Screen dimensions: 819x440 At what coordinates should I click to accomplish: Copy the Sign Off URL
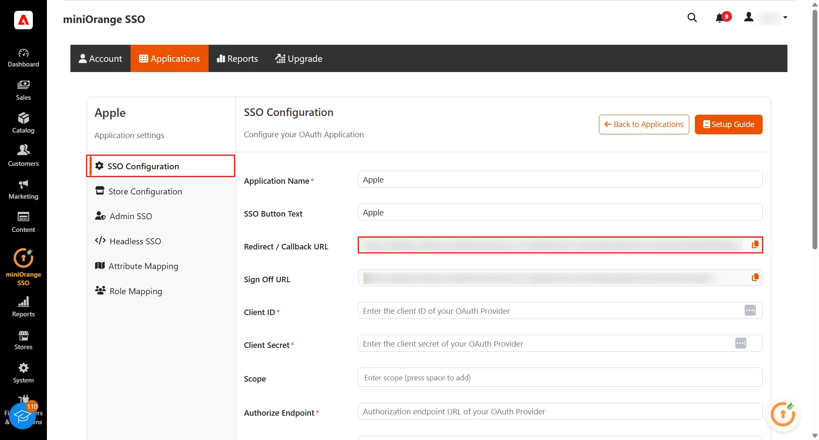click(x=755, y=278)
